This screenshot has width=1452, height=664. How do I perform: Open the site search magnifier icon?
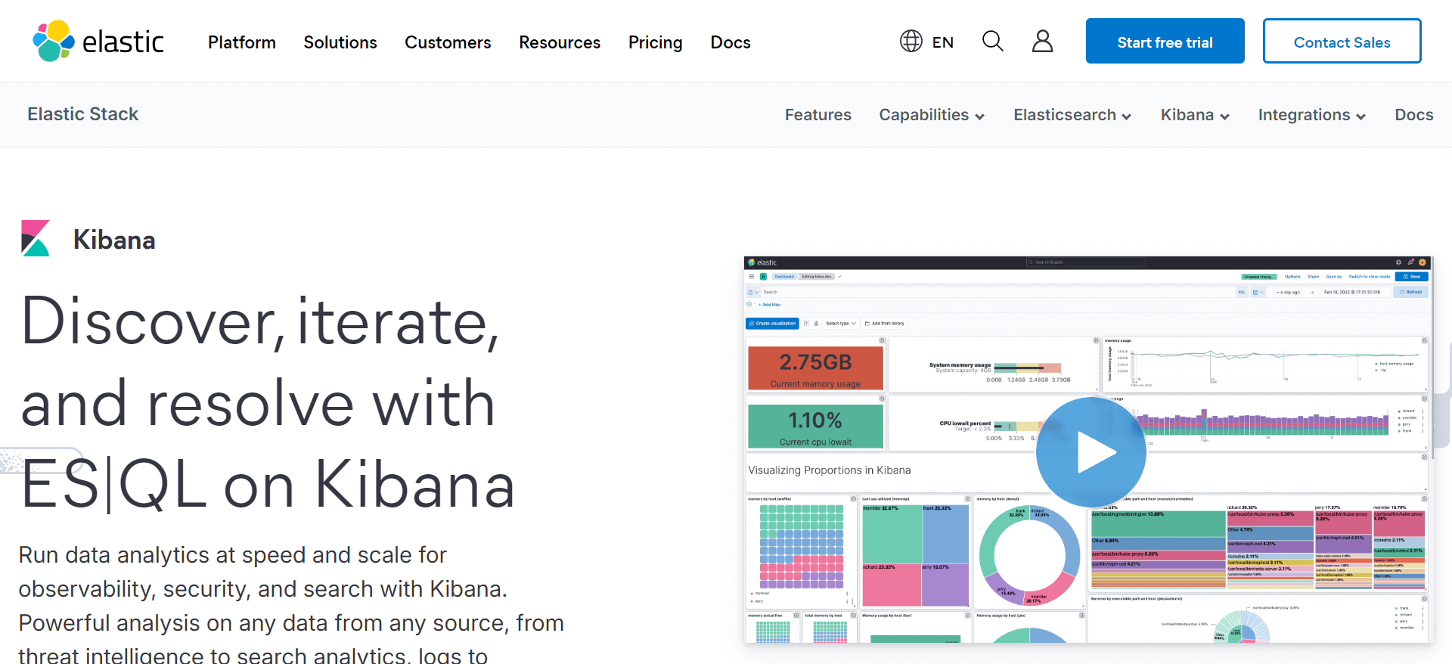coord(992,41)
